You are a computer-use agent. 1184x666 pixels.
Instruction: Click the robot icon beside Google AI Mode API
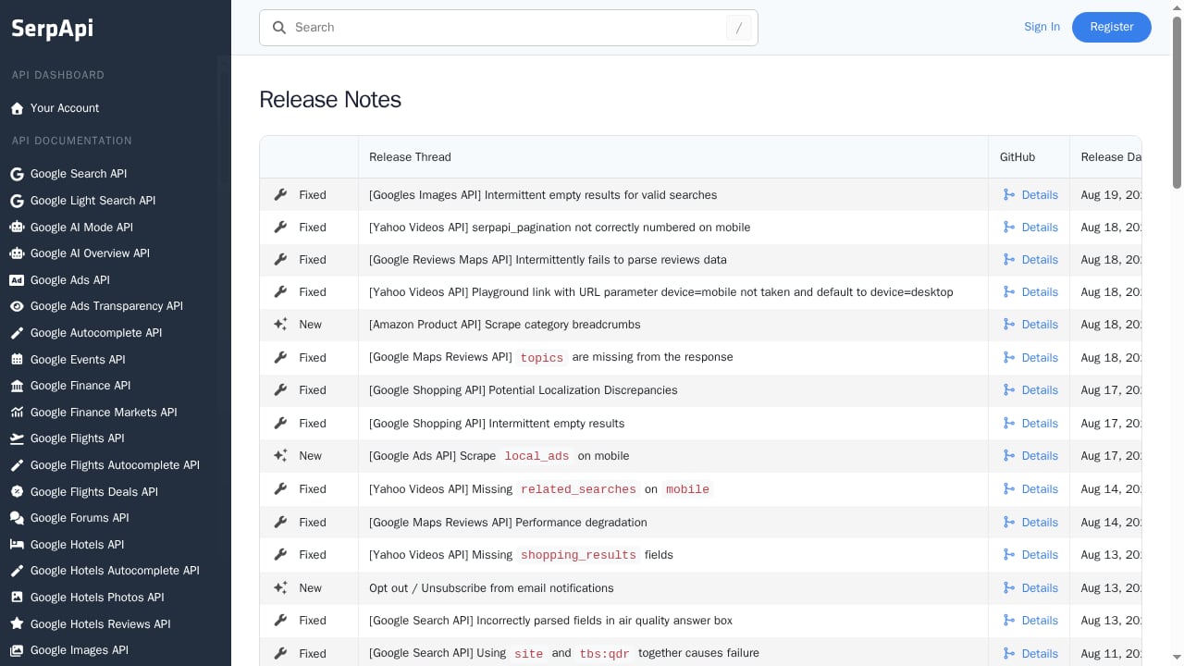[17, 228]
